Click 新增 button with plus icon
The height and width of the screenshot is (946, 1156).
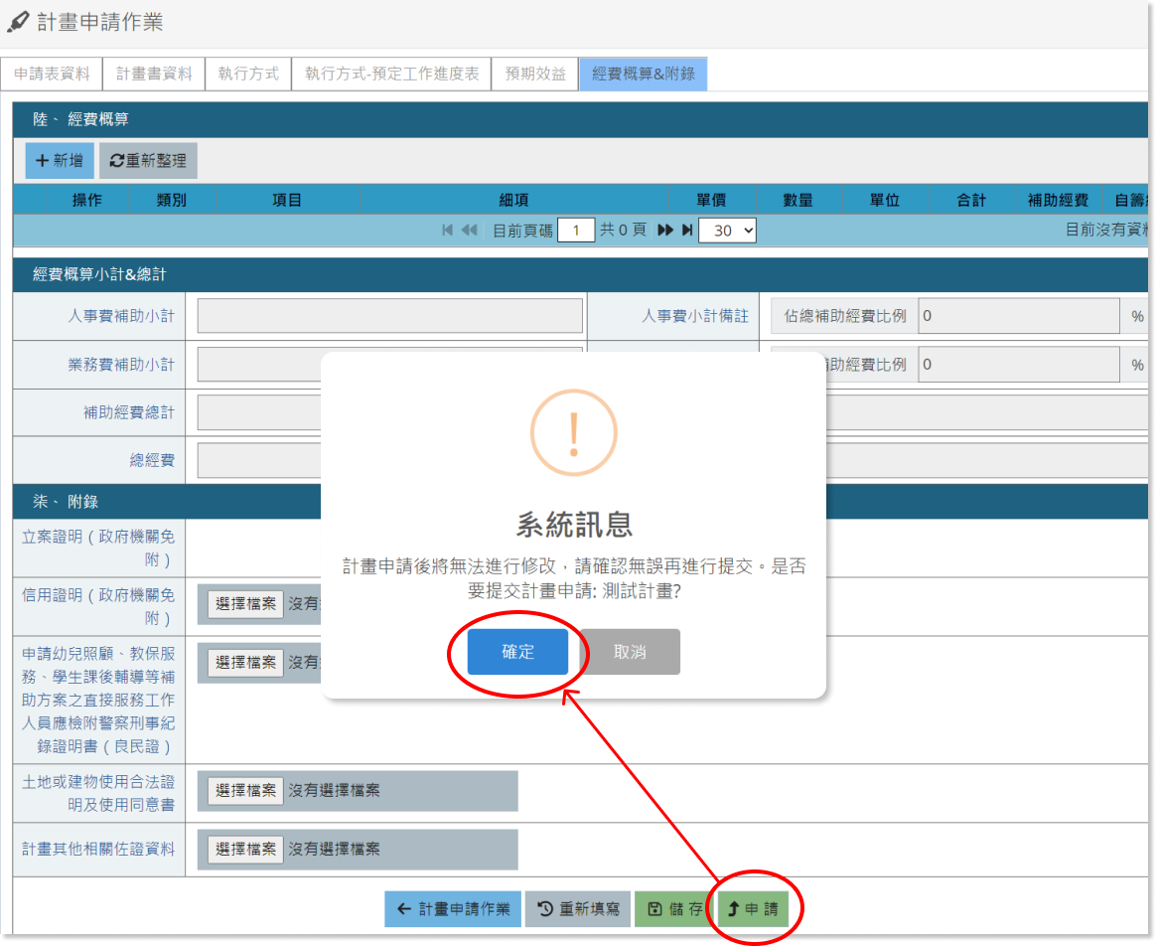tap(60, 160)
